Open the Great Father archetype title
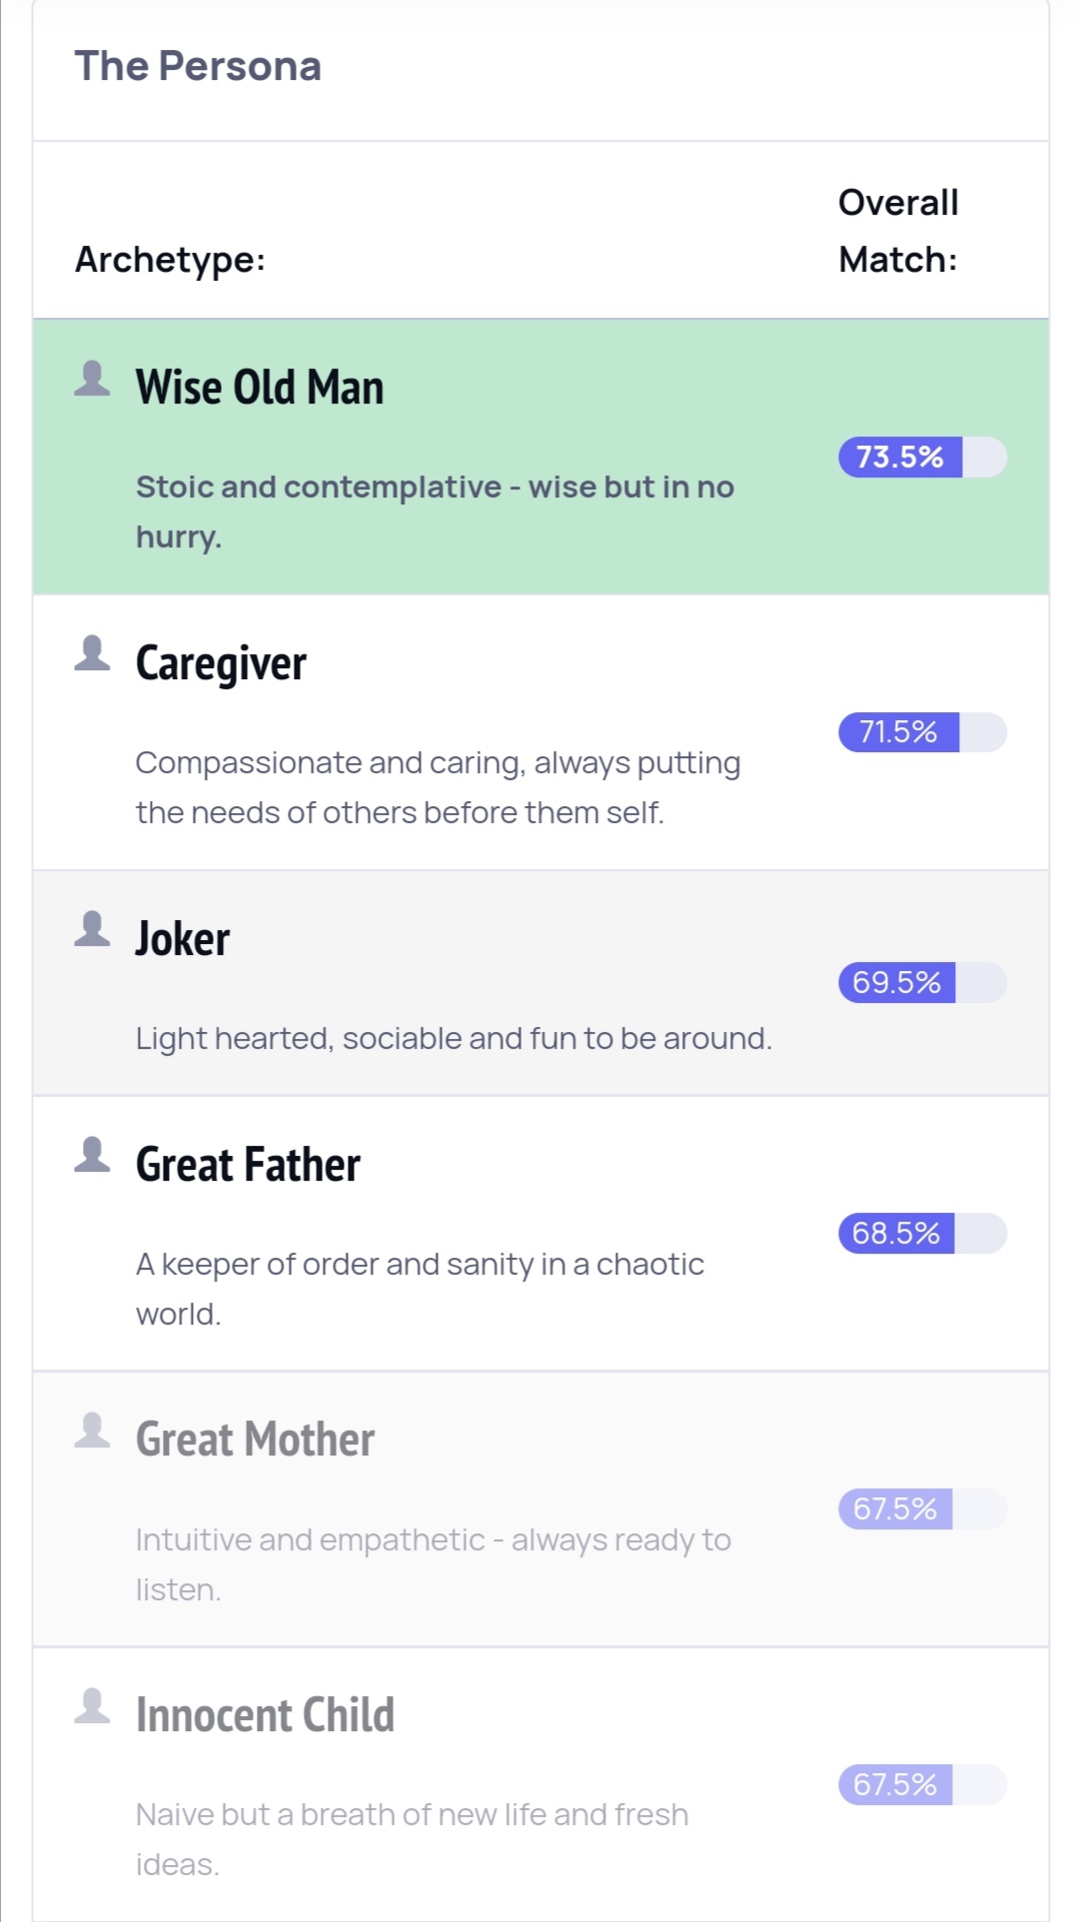 click(248, 1165)
